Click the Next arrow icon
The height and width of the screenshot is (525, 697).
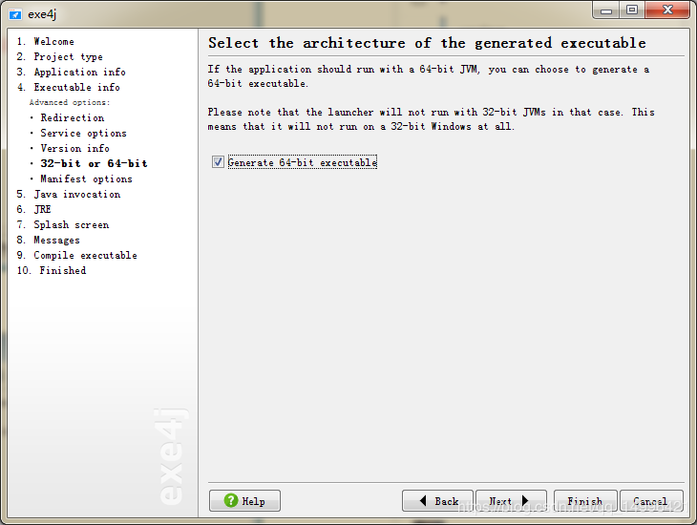point(524,500)
